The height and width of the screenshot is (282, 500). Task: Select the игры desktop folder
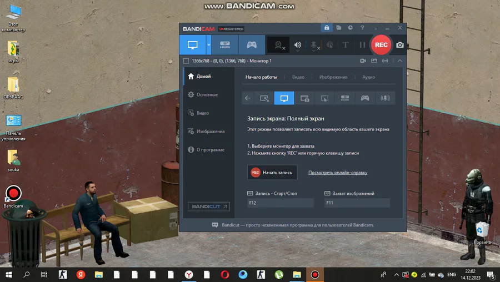click(x=13, y=52)
